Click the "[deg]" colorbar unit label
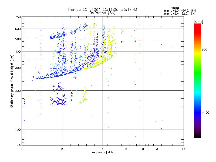The image size is (216, 162). pos(198,22)
